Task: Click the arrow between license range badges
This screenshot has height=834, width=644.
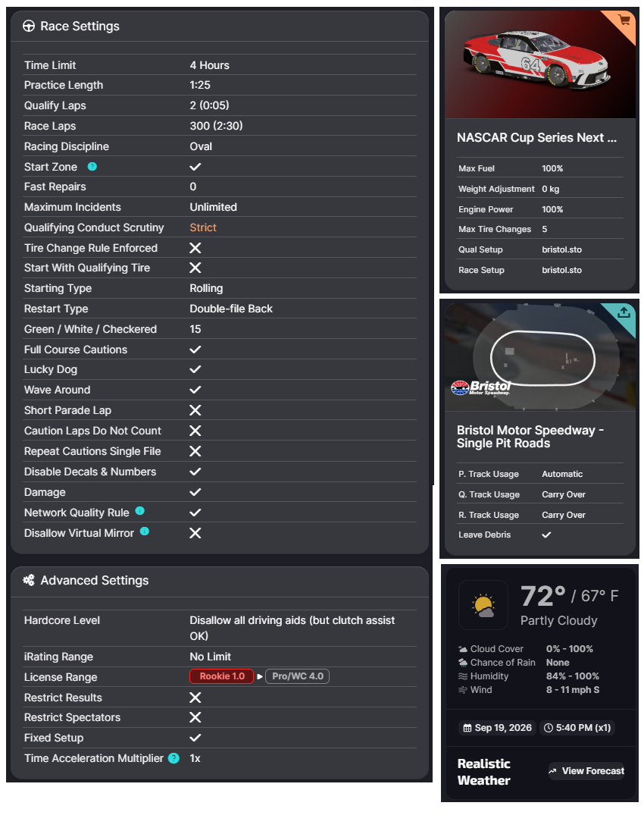Action: click(x=260, y=676)
